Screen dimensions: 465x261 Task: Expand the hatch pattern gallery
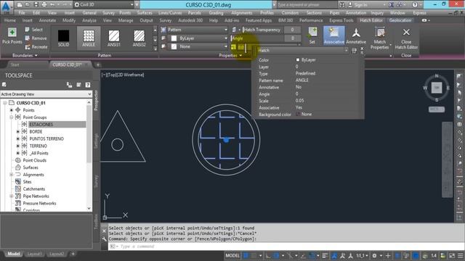point(155,49)
